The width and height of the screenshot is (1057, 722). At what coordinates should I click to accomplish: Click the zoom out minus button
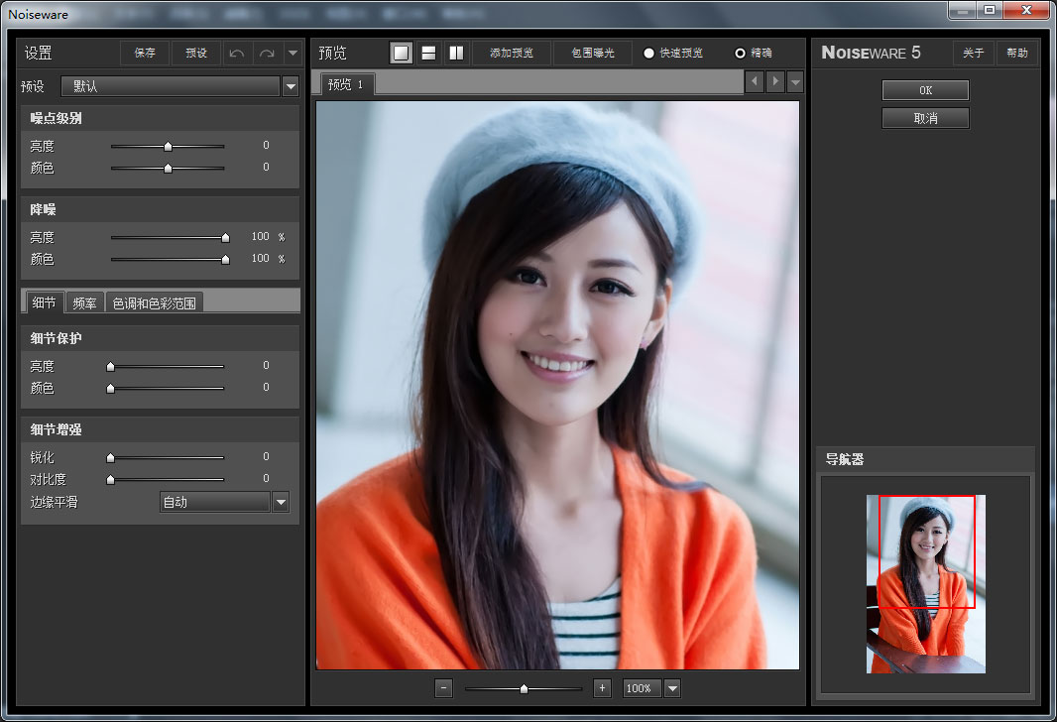[x=443, y=688]
